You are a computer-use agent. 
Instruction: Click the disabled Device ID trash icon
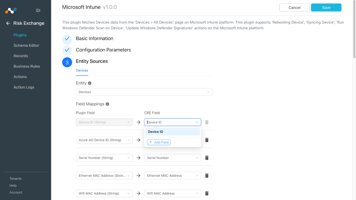pos(207,122)
